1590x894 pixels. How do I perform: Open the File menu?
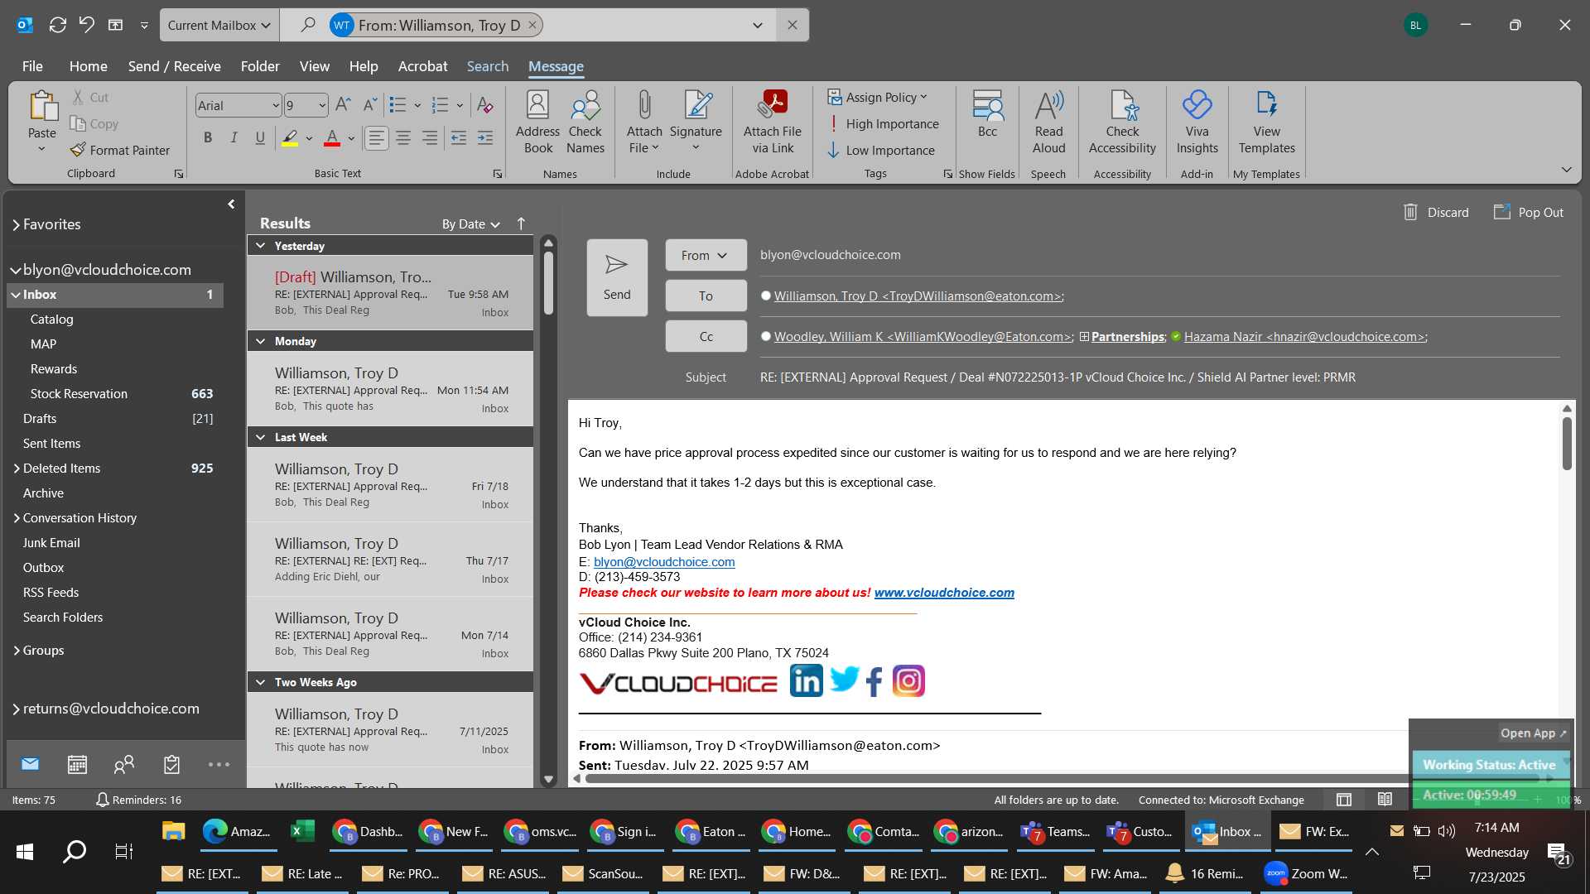point(32,65)
